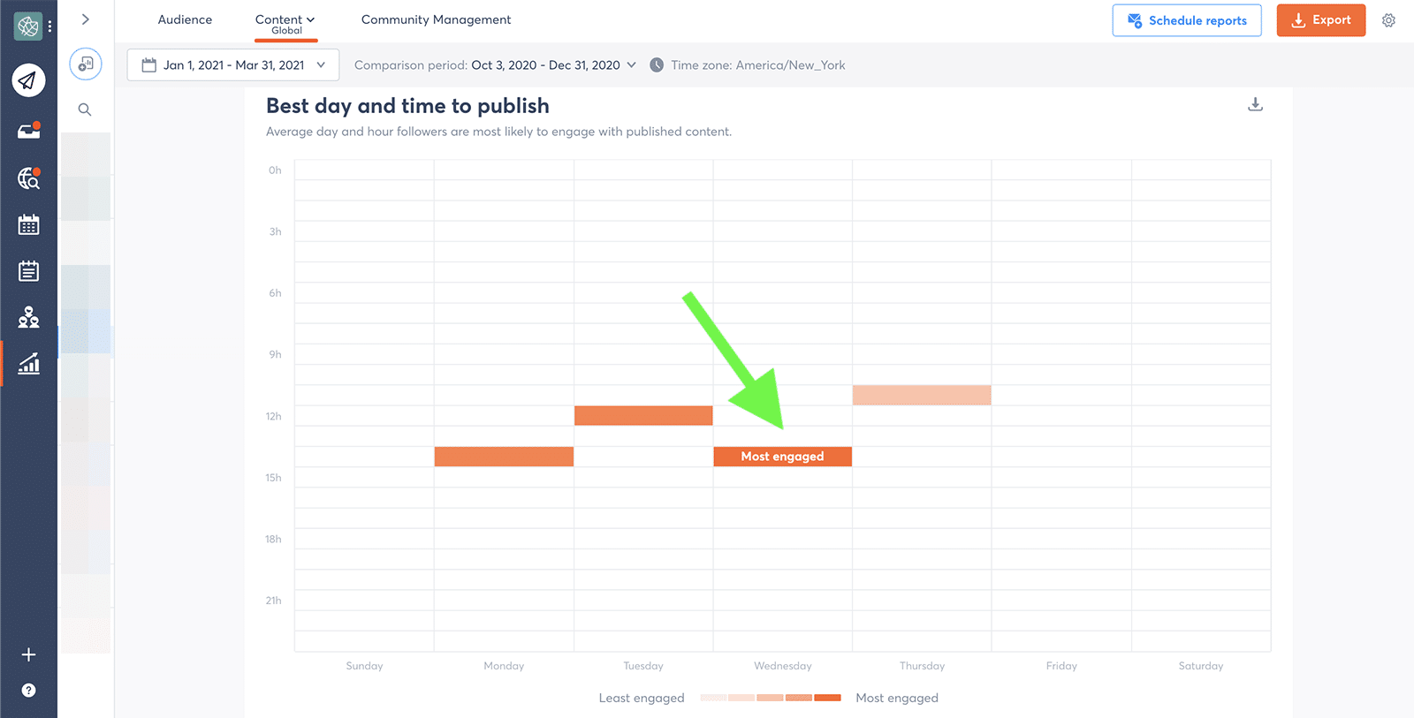The width and height of the screenshot is (1414, 718).
Task: Open the Content Global tab dropdown
Action: (285, 24)
